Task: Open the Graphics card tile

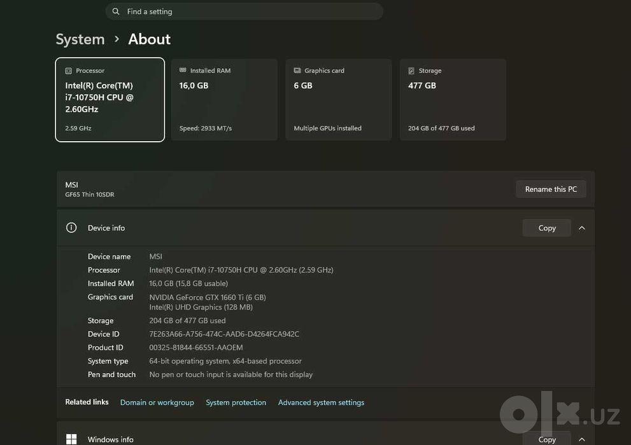Action: coord(339,100)
